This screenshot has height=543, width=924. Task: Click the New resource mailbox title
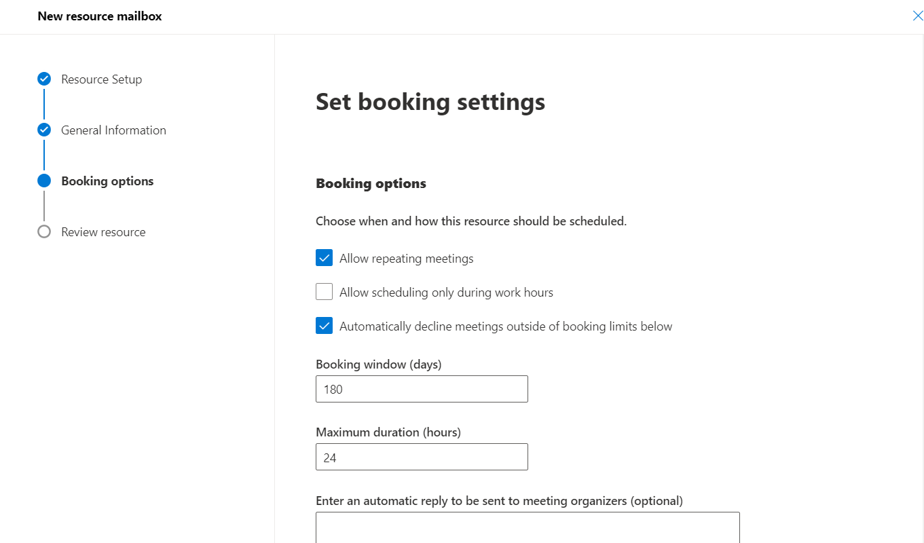coord(100,16)
